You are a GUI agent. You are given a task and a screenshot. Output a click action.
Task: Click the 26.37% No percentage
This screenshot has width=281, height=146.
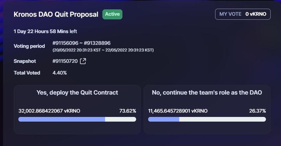257,111
